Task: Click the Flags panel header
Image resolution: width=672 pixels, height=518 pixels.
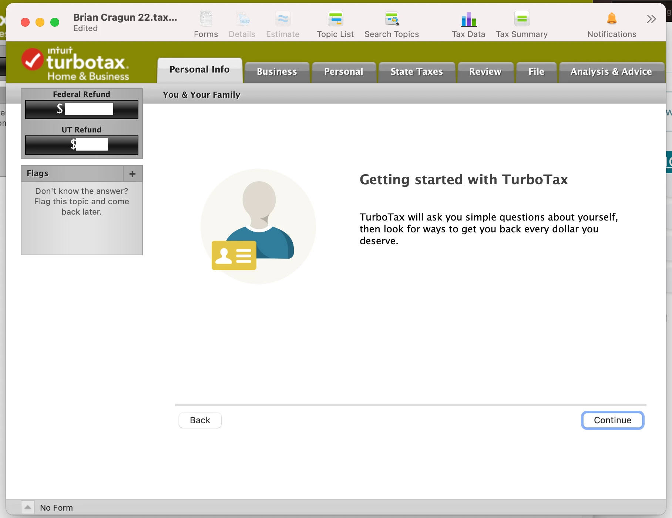Action: point(72,174)
